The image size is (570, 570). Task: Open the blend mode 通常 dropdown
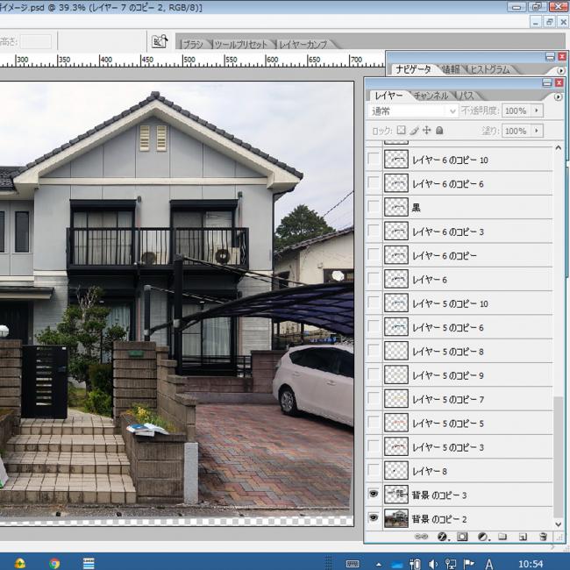click(414, 111)
